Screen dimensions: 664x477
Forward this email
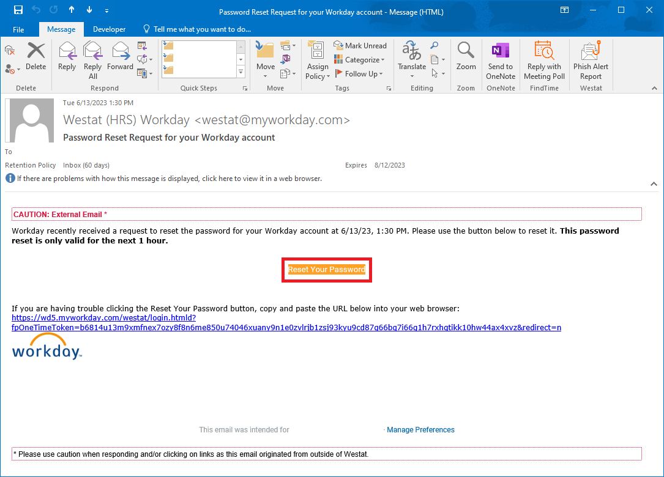(121, 56)
